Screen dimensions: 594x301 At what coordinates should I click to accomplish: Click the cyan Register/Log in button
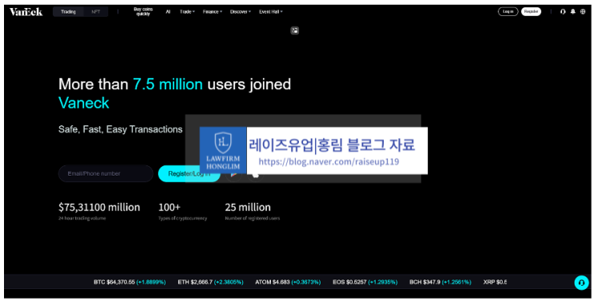point(189,173)
